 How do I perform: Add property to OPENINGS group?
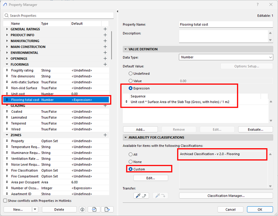point(105,59)
